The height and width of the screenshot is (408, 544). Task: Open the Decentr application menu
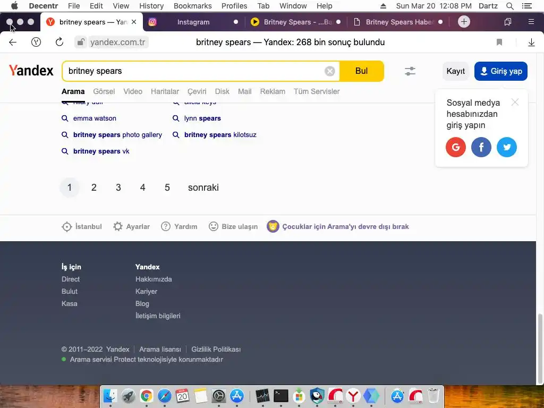coord(44,6)
